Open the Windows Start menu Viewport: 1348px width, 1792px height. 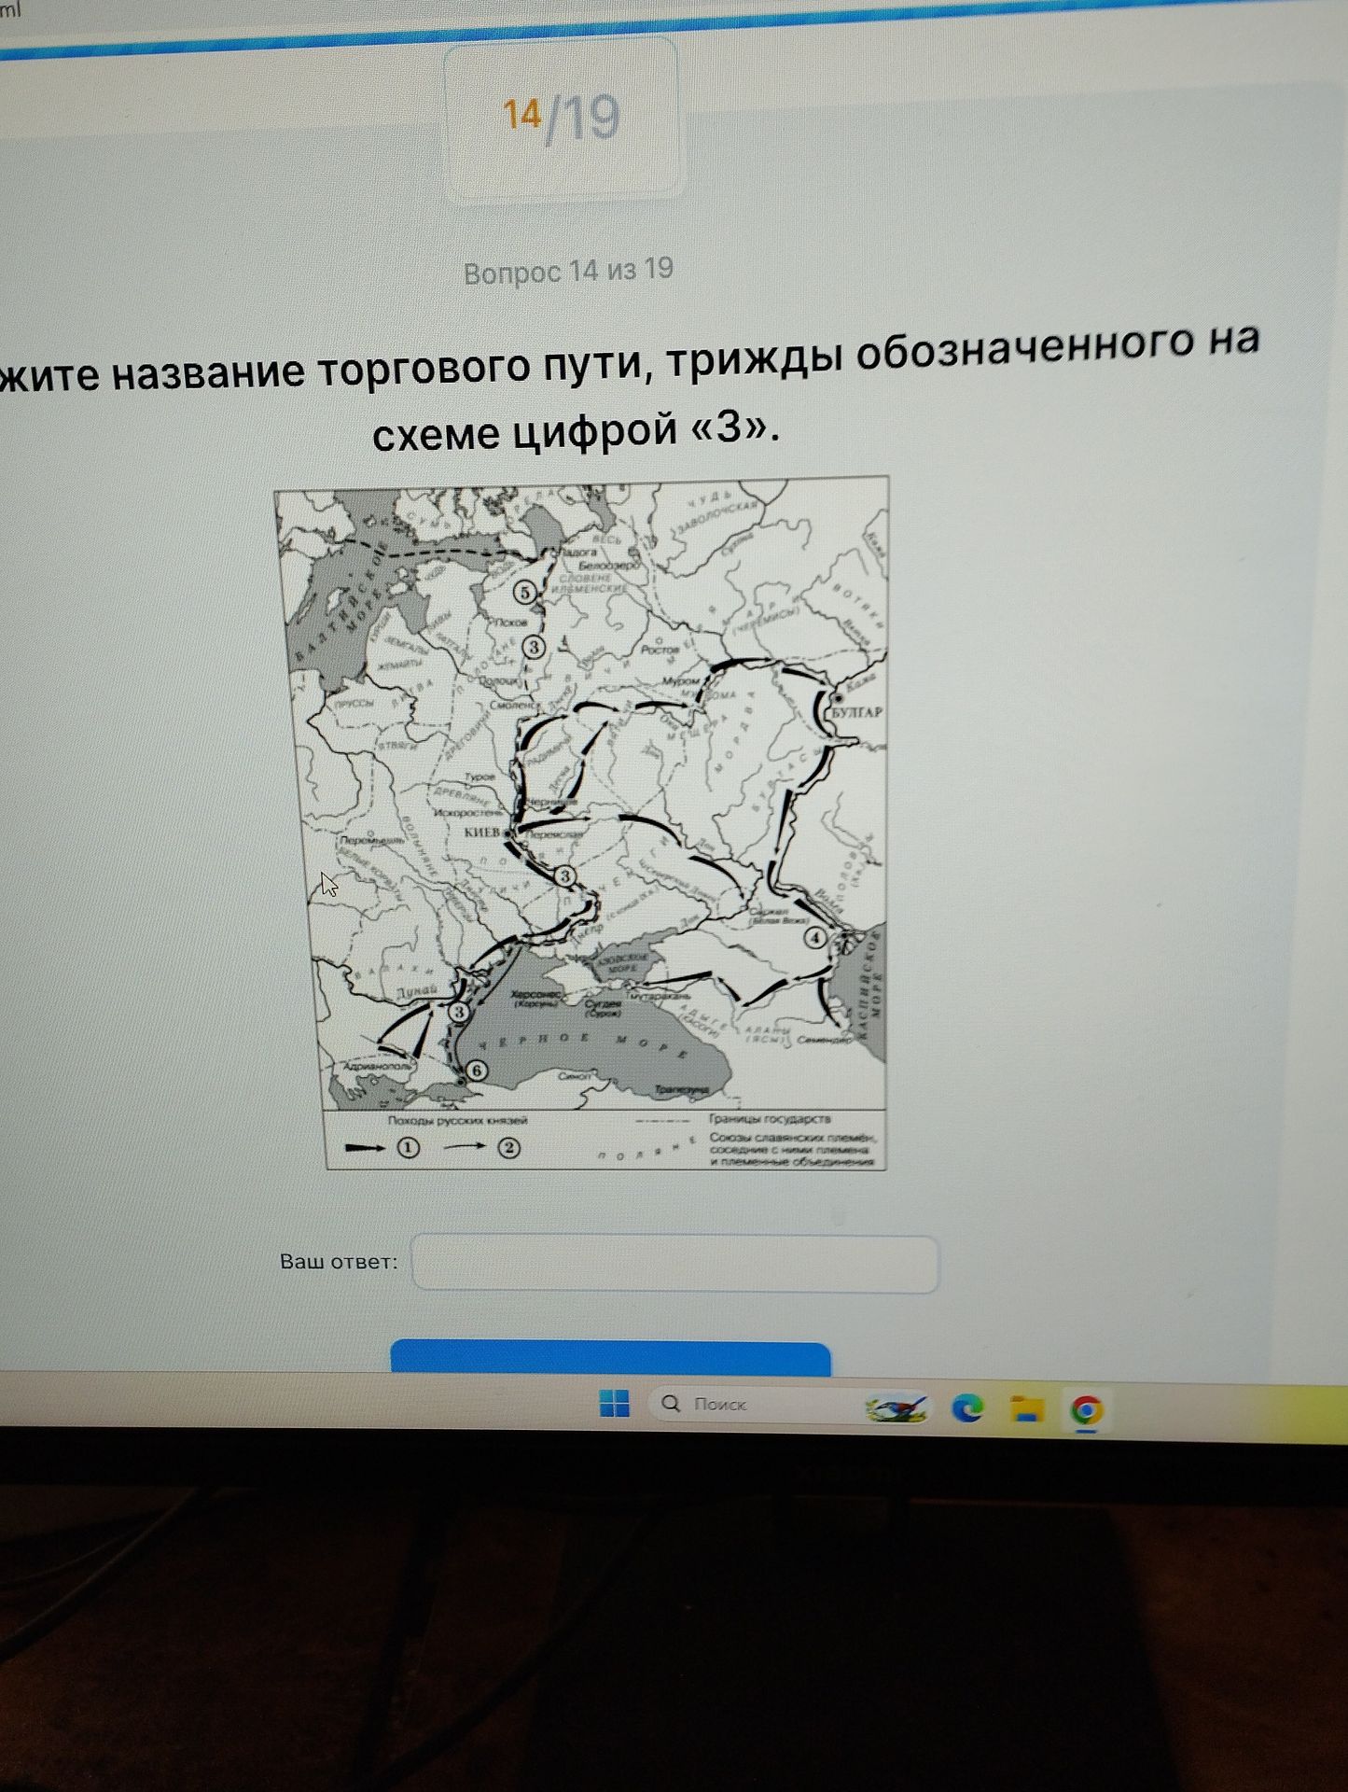pos(614,1403)
